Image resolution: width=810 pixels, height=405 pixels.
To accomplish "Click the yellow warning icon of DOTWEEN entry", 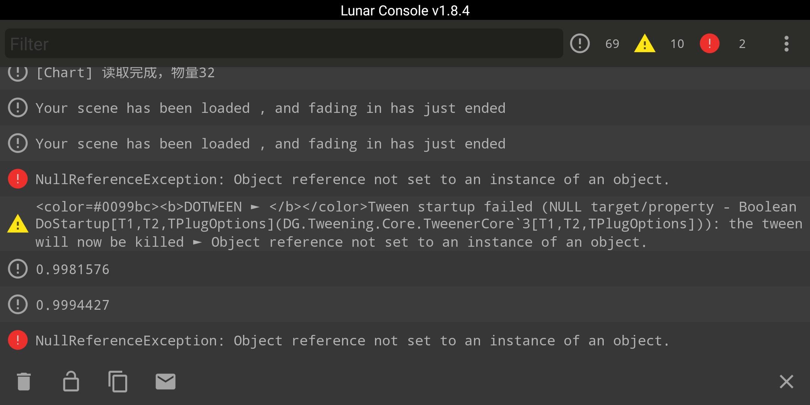I will (18, 224).
